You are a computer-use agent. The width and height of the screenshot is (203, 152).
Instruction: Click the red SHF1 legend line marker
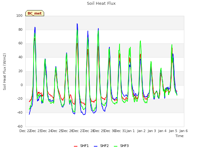click(75, 146)
